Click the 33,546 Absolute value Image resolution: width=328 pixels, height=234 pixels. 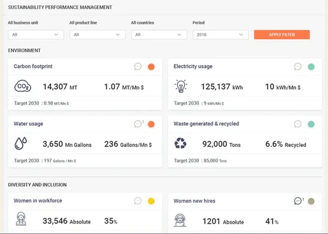coord(67,221)
